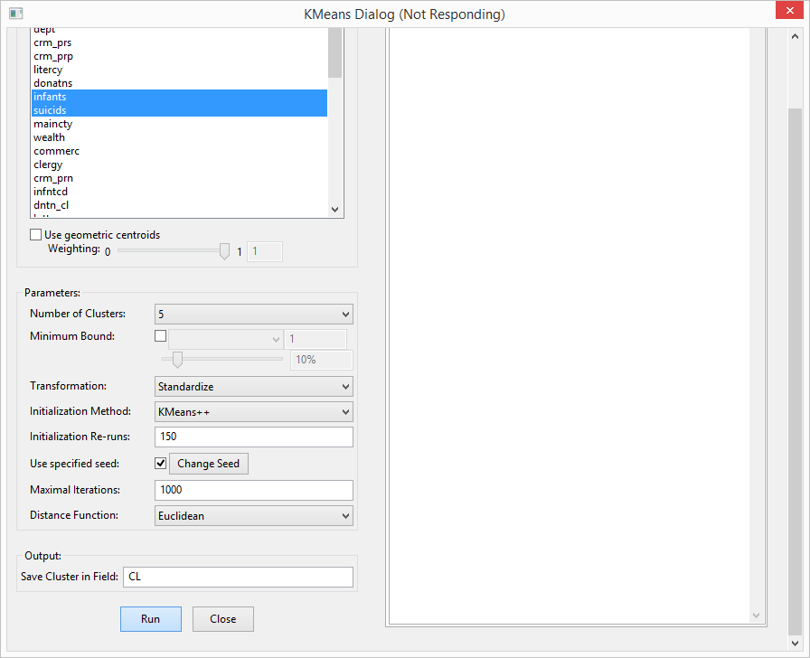Screen dimensions: 810x658
Task: Select crm_prn in variable list
Action: pos(179,178)
